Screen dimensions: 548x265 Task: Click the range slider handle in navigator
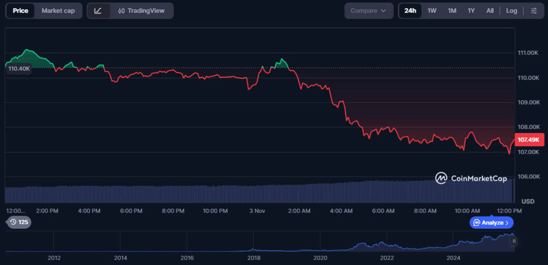[514, 241]
